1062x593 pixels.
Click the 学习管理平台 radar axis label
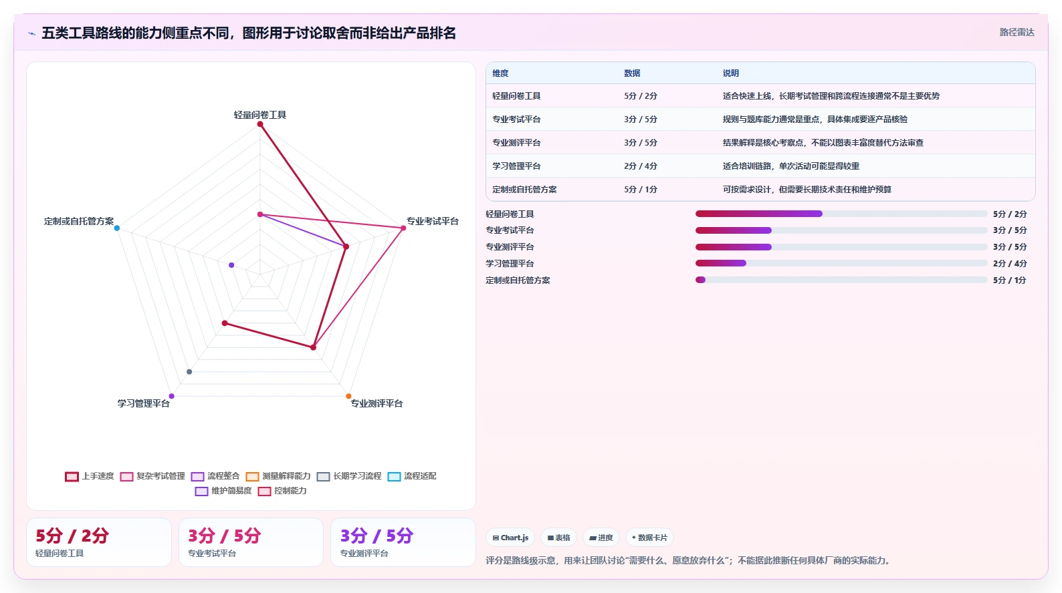click(144, 403)
